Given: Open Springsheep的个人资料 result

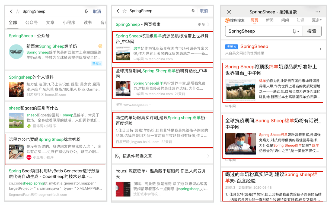Looking at the screenshot, I should pyautogui.click(x=56, y=86).
